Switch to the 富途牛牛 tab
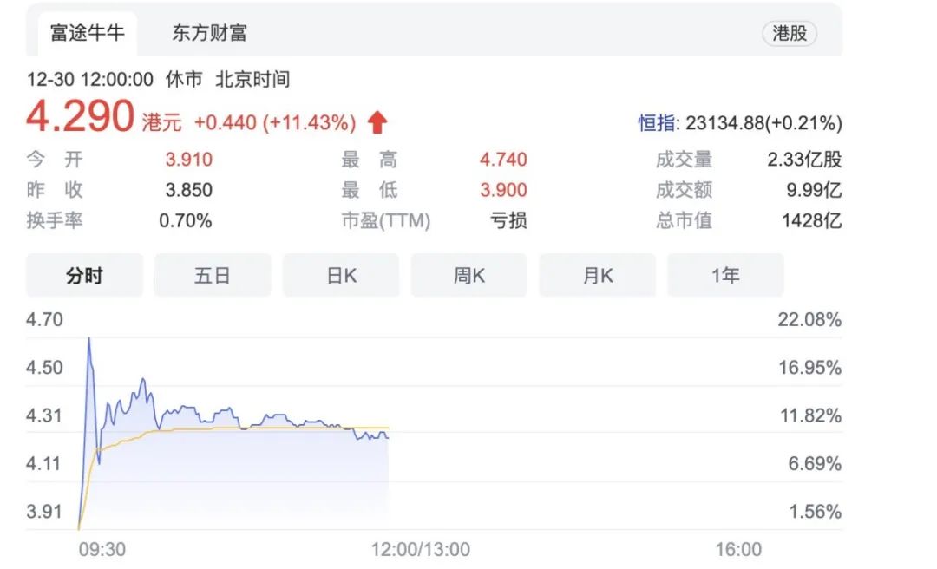 coord(88,34)
